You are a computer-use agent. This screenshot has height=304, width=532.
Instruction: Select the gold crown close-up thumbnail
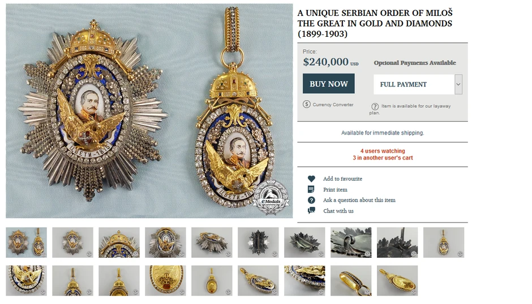click(119, 242)
